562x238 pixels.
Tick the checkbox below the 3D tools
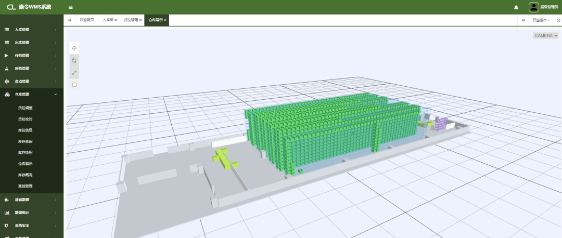pos(74,85)
